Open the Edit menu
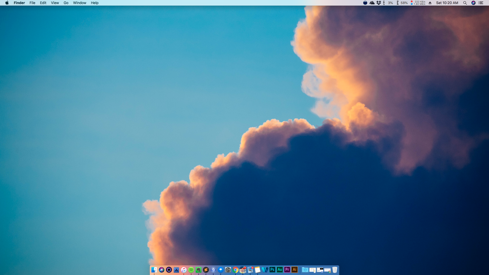The height and width of the screenshot is (275, 489). point(43,3)
